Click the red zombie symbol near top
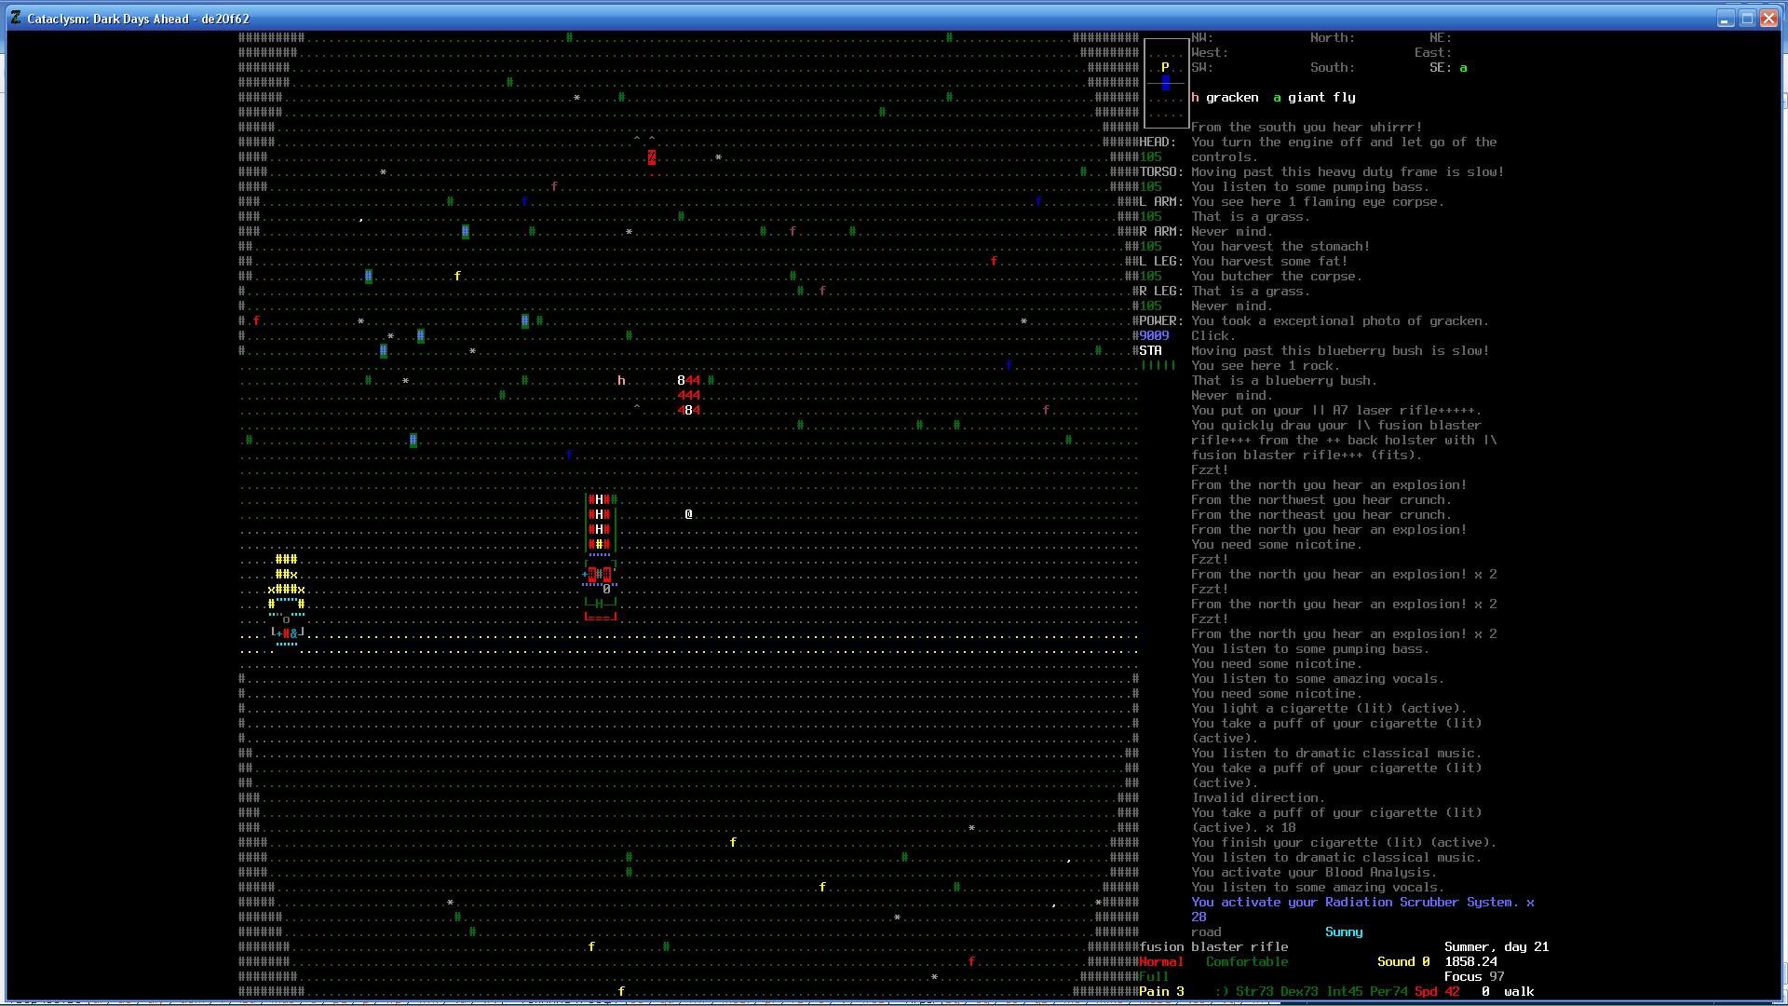 pos(651,157)
